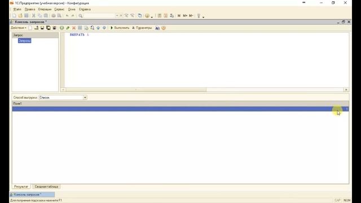361x203 pixels.
Task: Click the ВЫБРАТЬ 1 query text
Action: tap(79, 35)
